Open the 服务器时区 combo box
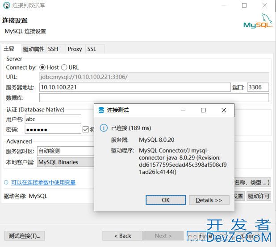The height and width of the screenshot is (247, 276). (66, 151)
